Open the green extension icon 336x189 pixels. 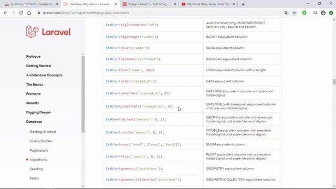tap(304, 13)
